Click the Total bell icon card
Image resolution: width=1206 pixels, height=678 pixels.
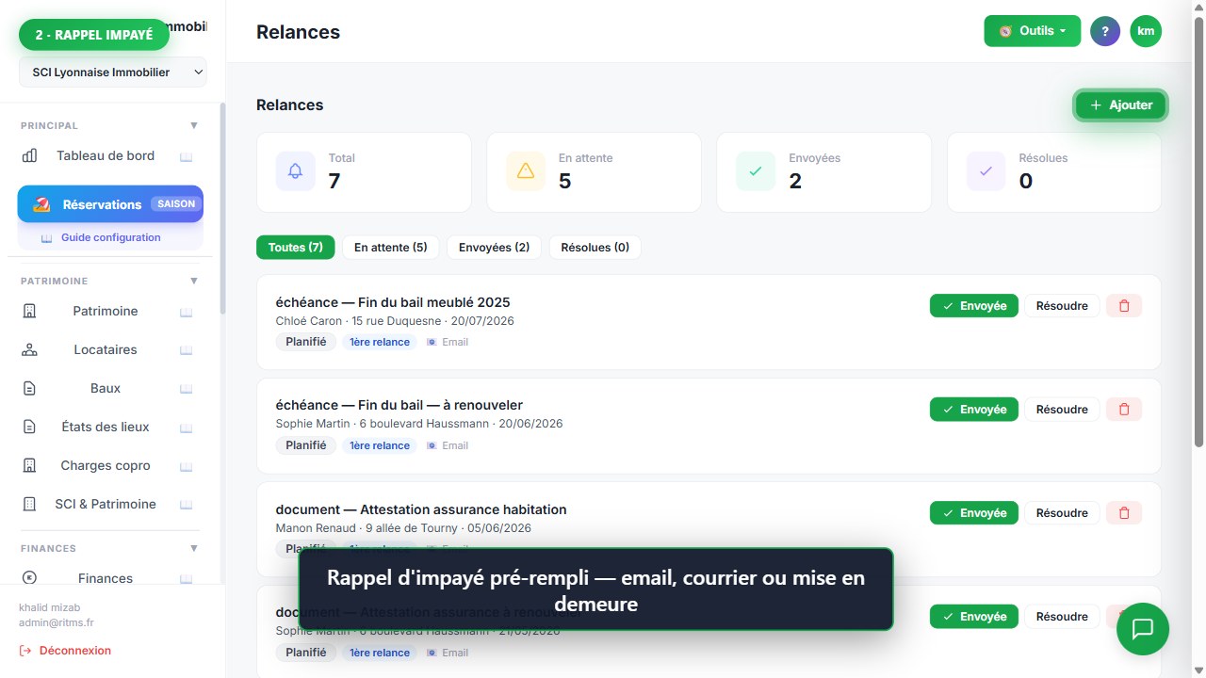point(364,171)
